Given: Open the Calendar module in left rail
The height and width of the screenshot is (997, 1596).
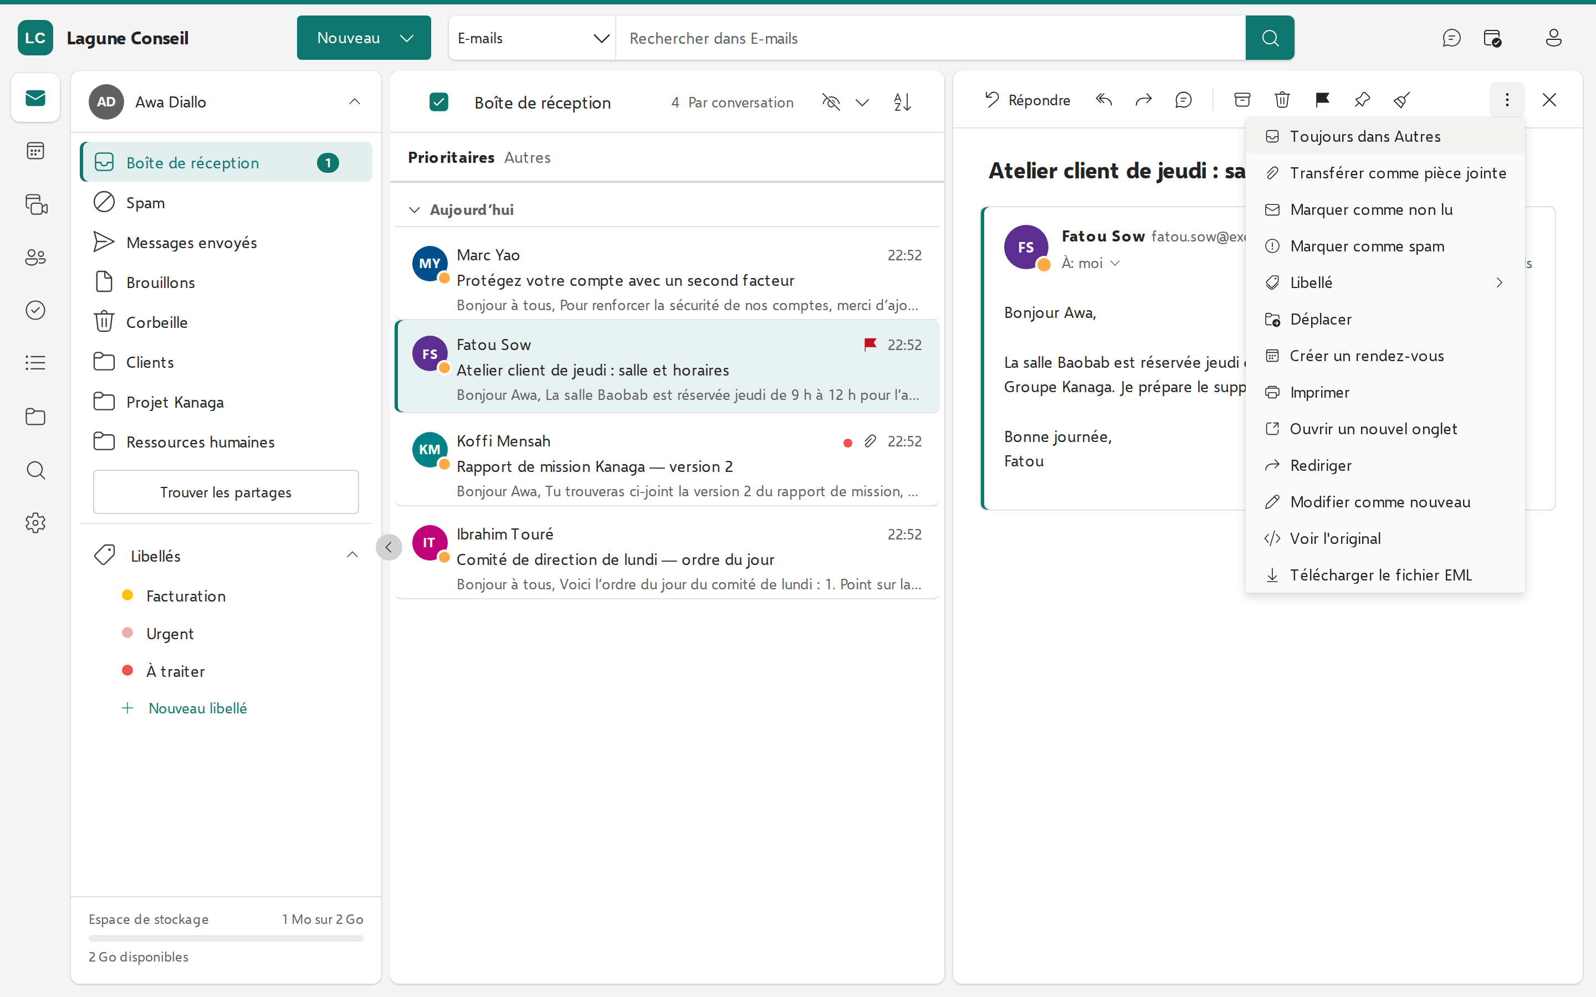Looking at the screenshot, I should pos(35,151).
